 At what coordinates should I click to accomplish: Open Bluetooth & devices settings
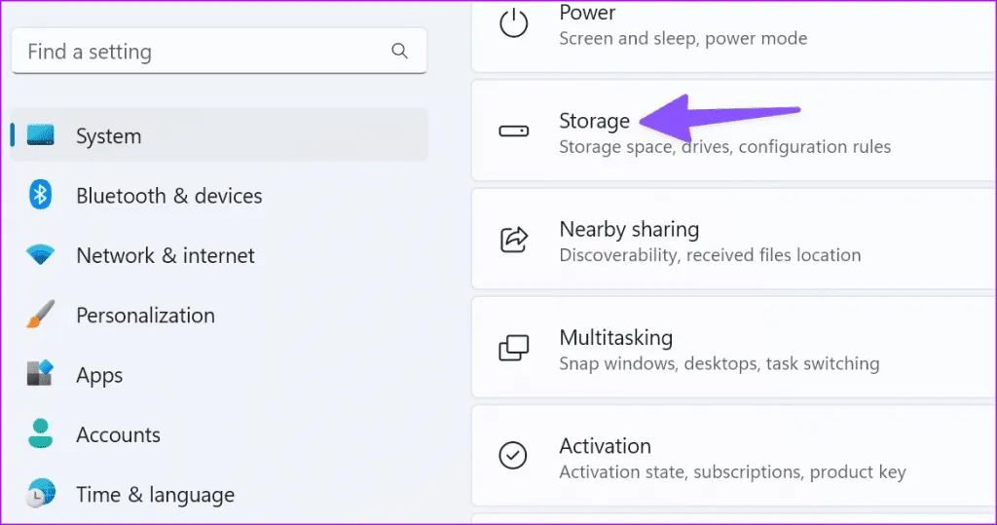pyautogui.click(x=168, y=196)
